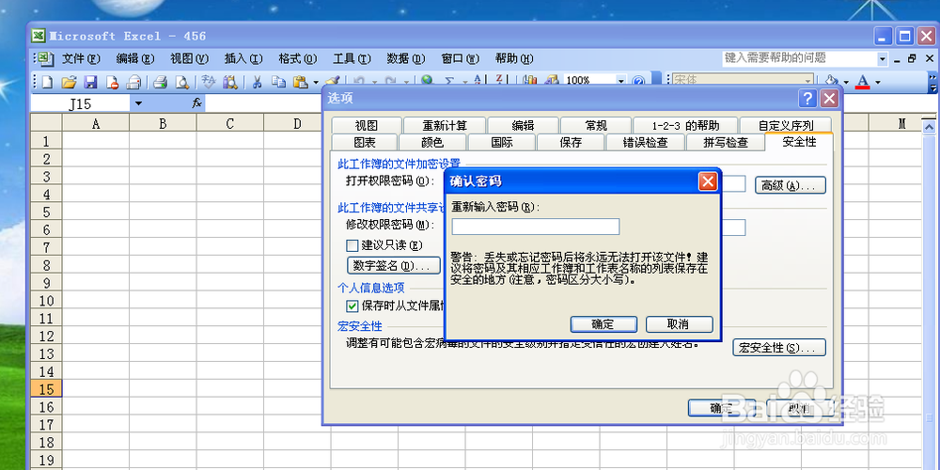
Task: Cut selection with the scissors icon
Action: (x=257, y=82)
